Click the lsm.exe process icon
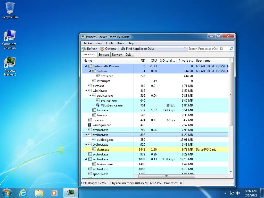The width and height of the screenshot is (264, 198). [94, 115]
